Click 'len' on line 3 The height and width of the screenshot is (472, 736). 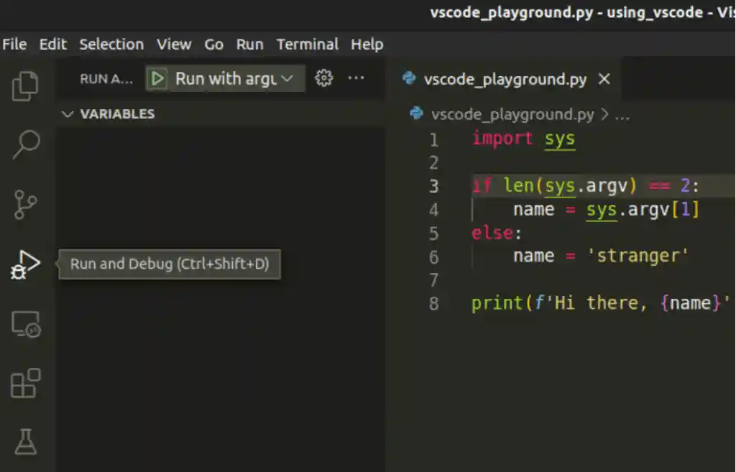518,186
